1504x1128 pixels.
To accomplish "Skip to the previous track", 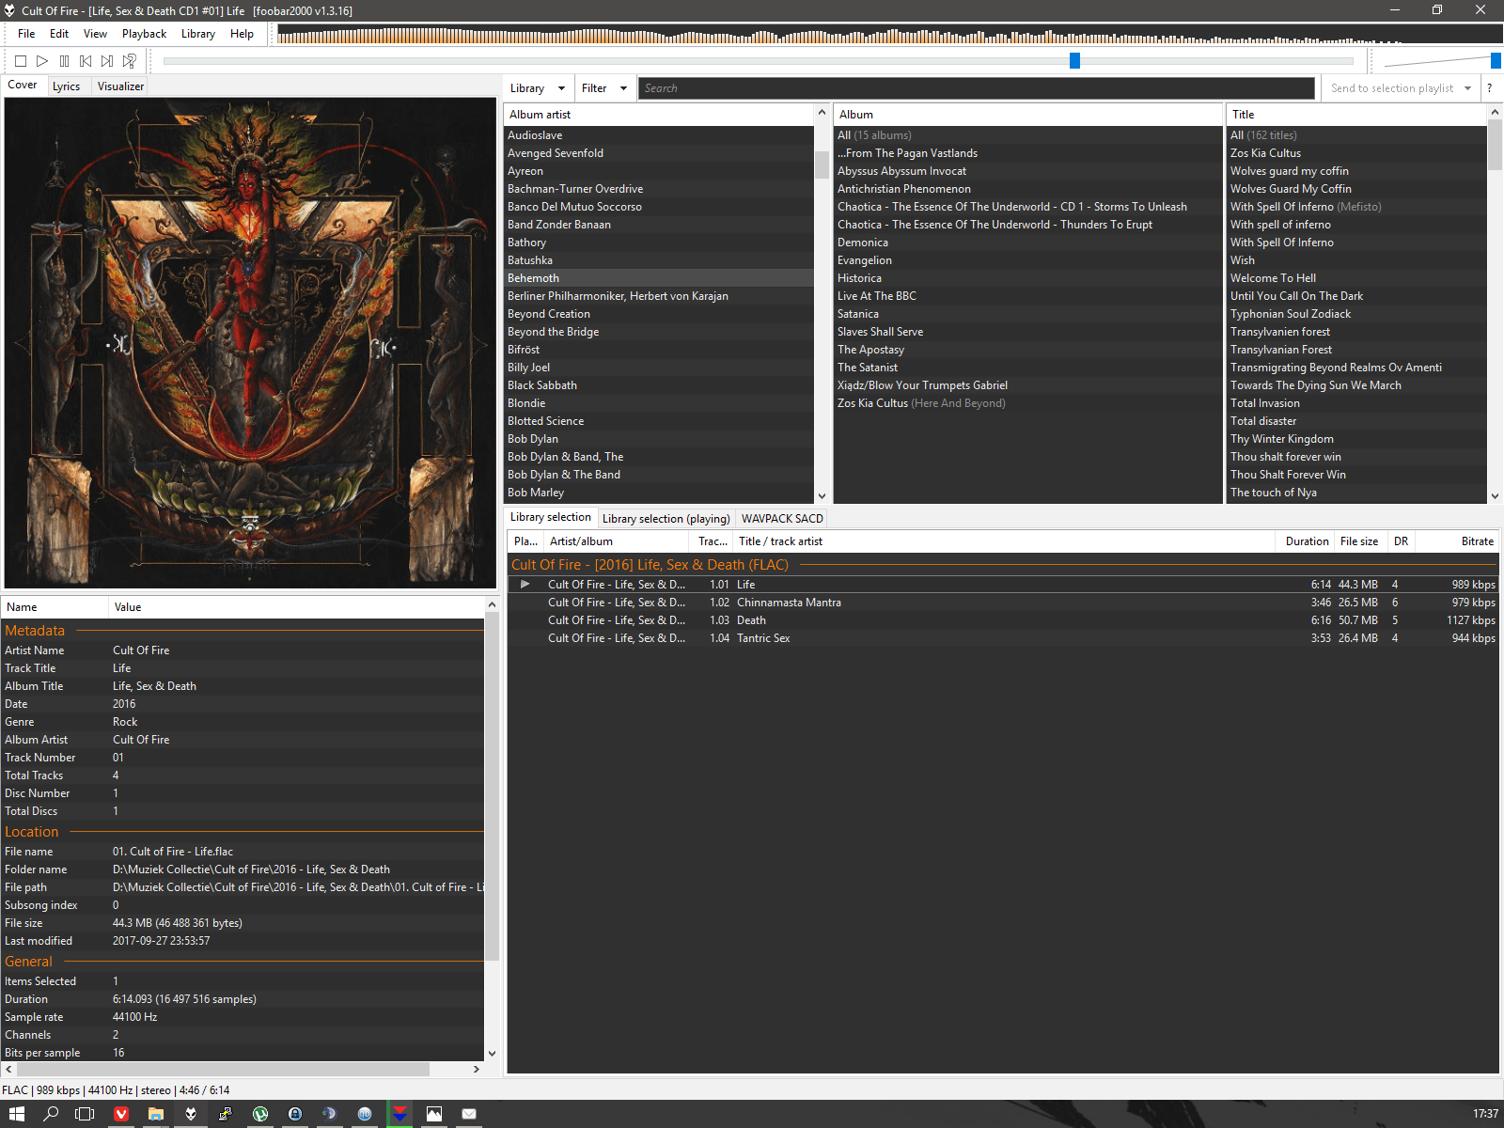I will pyautogui.click(x=86, y=61).
